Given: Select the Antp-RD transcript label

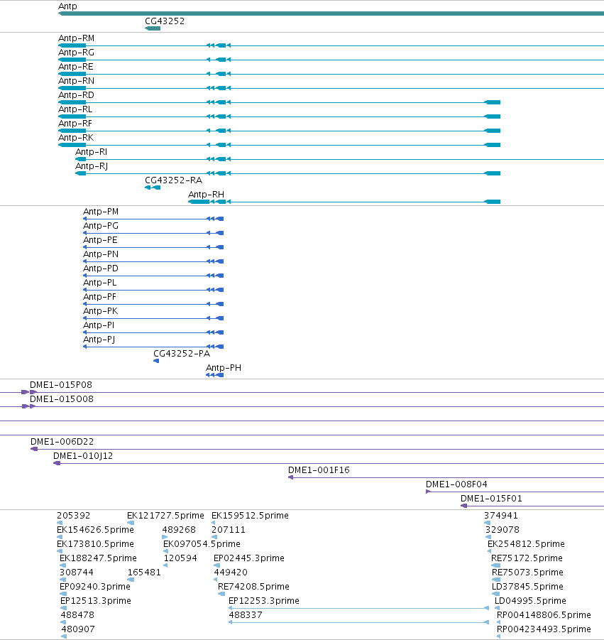Looking at the screenshot, I should click(x=76, y=95).
